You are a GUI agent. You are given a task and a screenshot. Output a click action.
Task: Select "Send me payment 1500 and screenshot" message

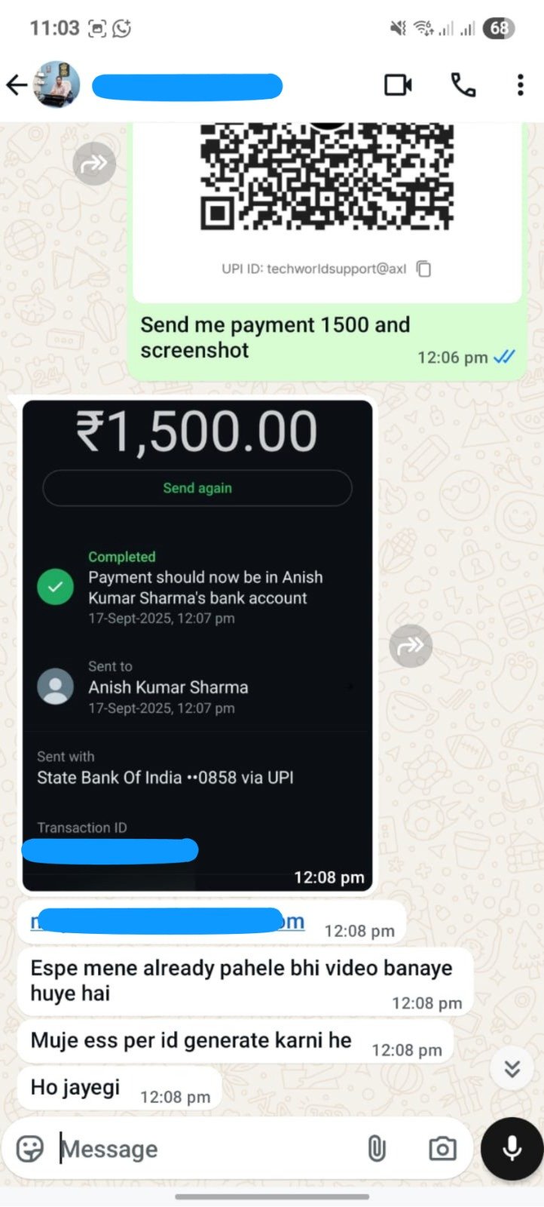pyautogui.click(x=327, y=341)
